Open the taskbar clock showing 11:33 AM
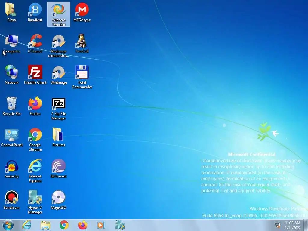 coord(293,225)
